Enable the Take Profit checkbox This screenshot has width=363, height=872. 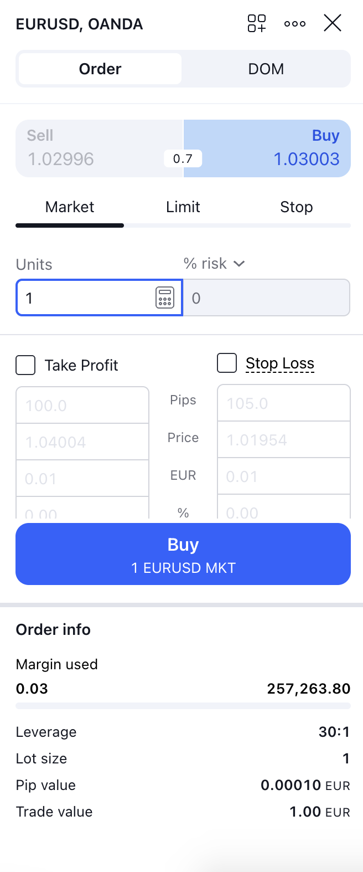tap(25, 366)
